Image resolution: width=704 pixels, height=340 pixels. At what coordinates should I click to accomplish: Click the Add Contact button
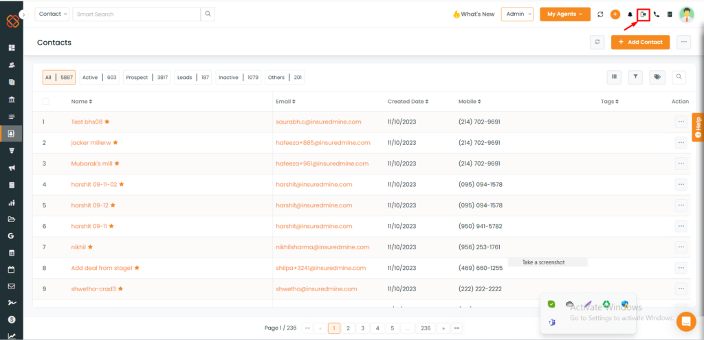pyautogui.click(x=640, y=42)
